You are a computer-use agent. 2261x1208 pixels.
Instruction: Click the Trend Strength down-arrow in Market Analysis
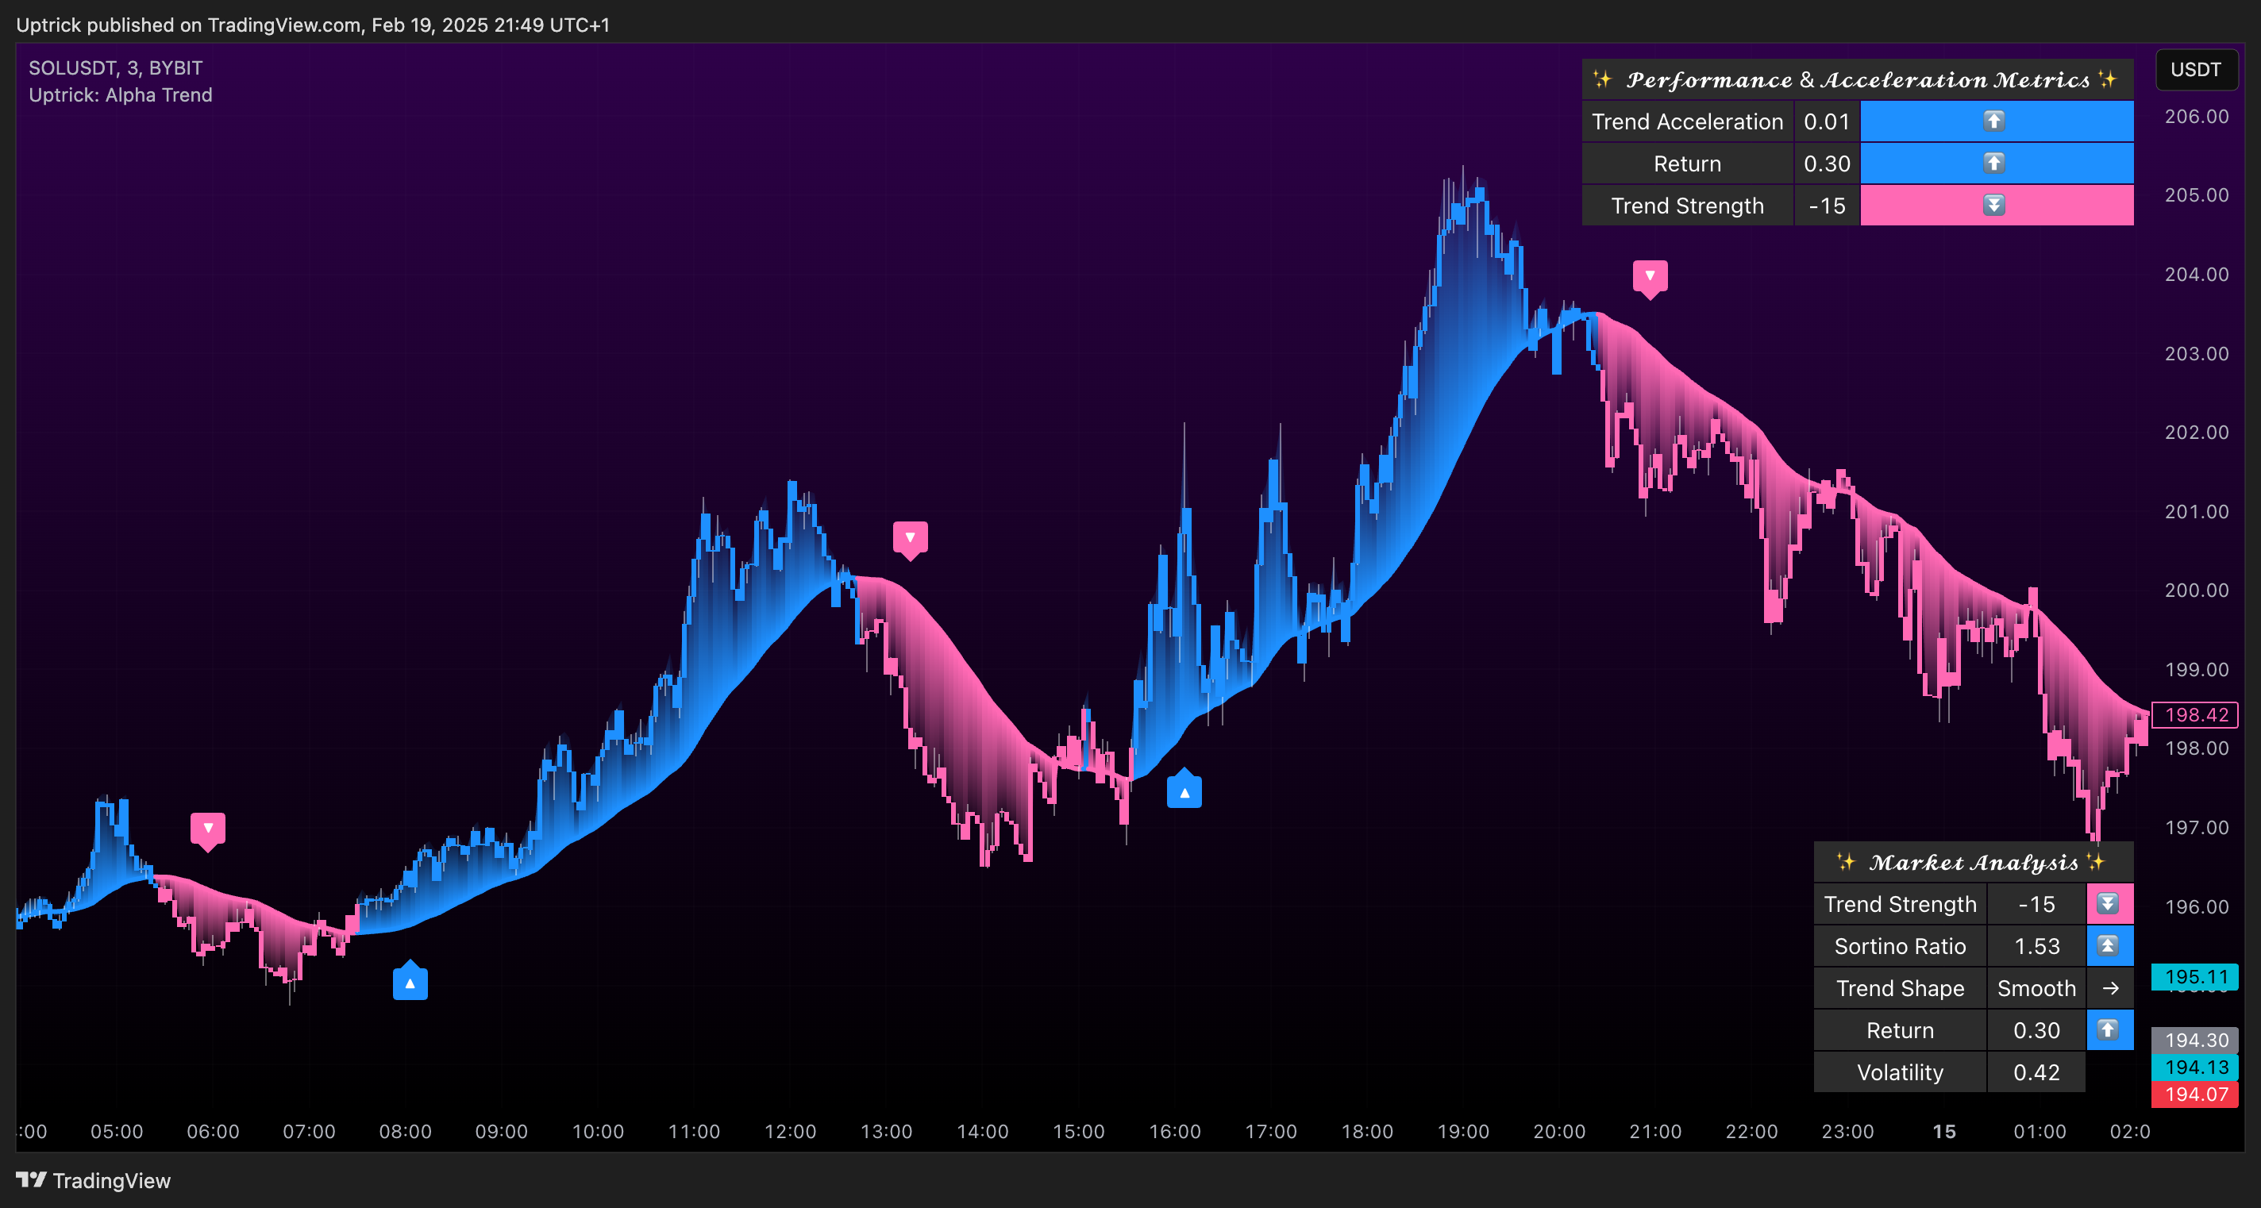(2109, 903)
